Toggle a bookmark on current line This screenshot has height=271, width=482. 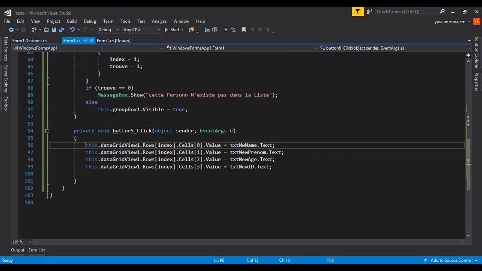(x=244, y=30)
